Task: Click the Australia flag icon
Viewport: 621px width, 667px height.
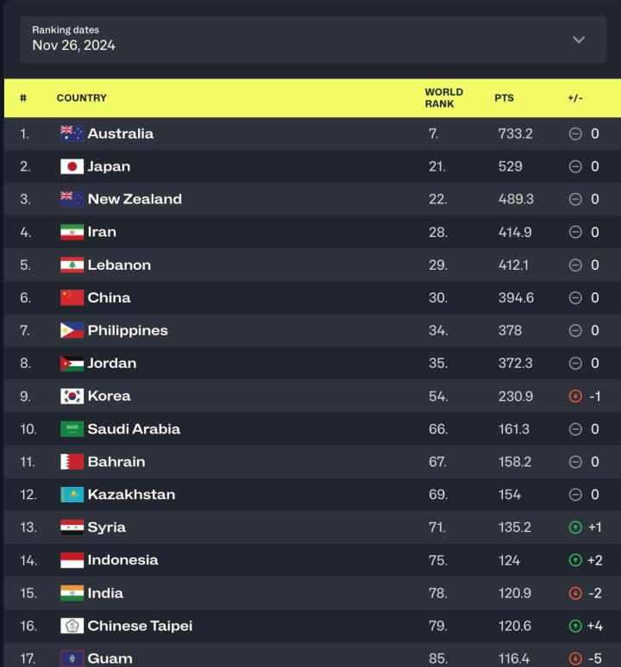Action: [72, 134]
